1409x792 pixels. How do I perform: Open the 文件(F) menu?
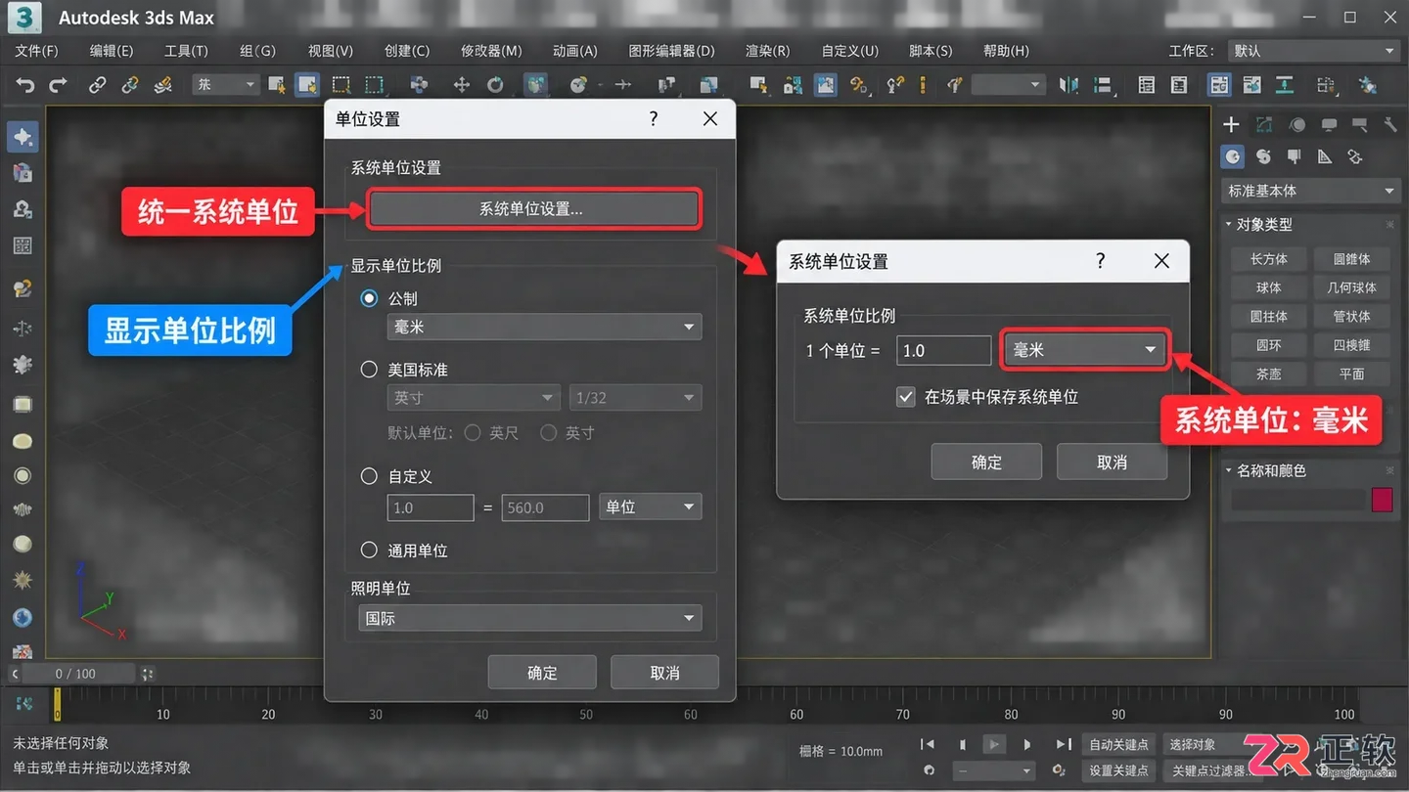click(x=36, y=51)
